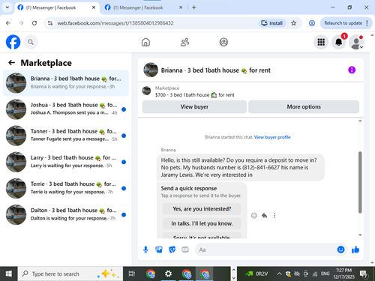Image resolution: width=375 pixels, height=281 pixels.
Task: Open the Settings gear on taskbar
Action: coord(168,274)
